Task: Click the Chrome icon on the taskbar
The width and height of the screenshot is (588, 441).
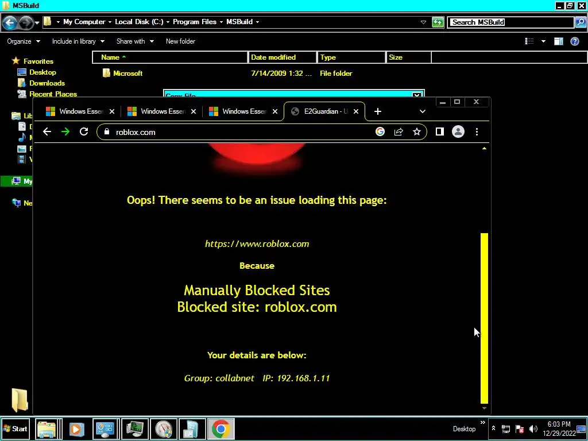Action: click(220, 428)
